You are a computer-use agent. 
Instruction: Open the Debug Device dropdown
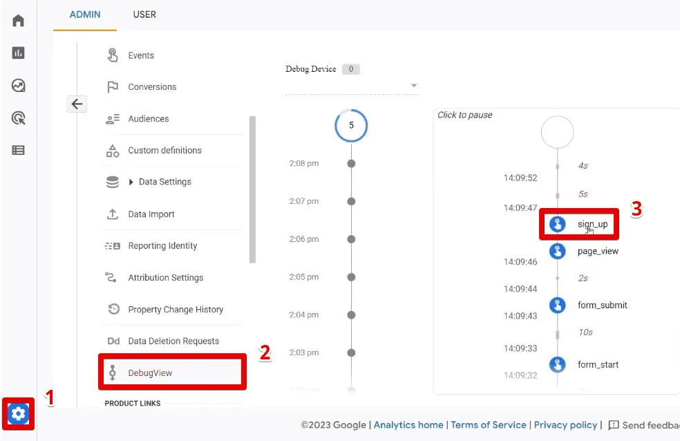tap(414, 86)
